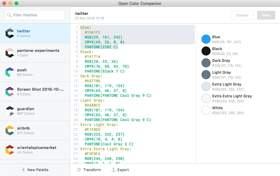Select the Dark Gray color swatch
The image size is (280, 176).
coord(206,63)
